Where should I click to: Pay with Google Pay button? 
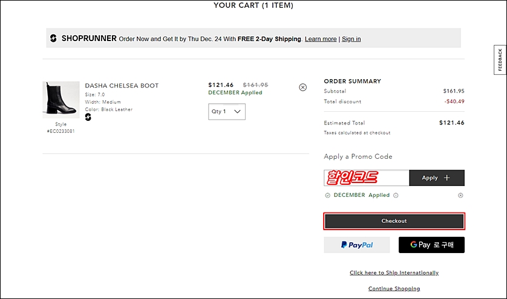pyautogui.click(x=431, y=245)
